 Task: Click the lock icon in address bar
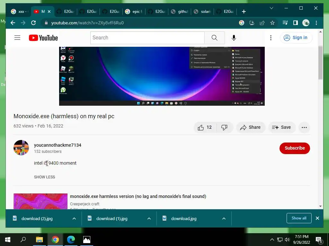click(46, 23)
